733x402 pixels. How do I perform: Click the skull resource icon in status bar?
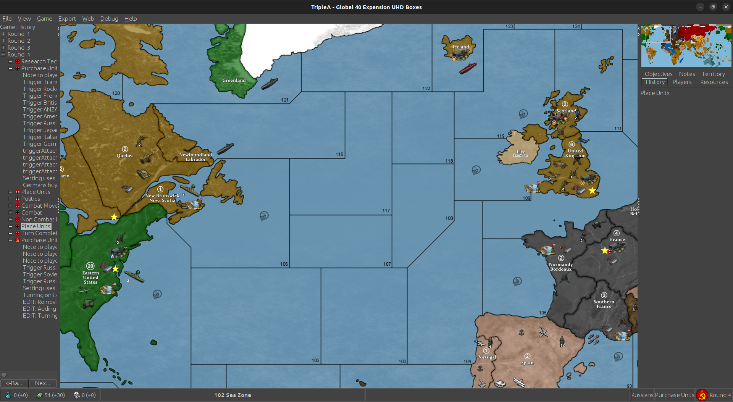coord(76,395)
